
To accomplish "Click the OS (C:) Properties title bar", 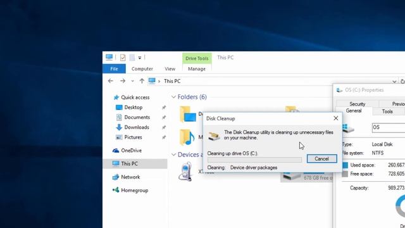I will [370, 90].
